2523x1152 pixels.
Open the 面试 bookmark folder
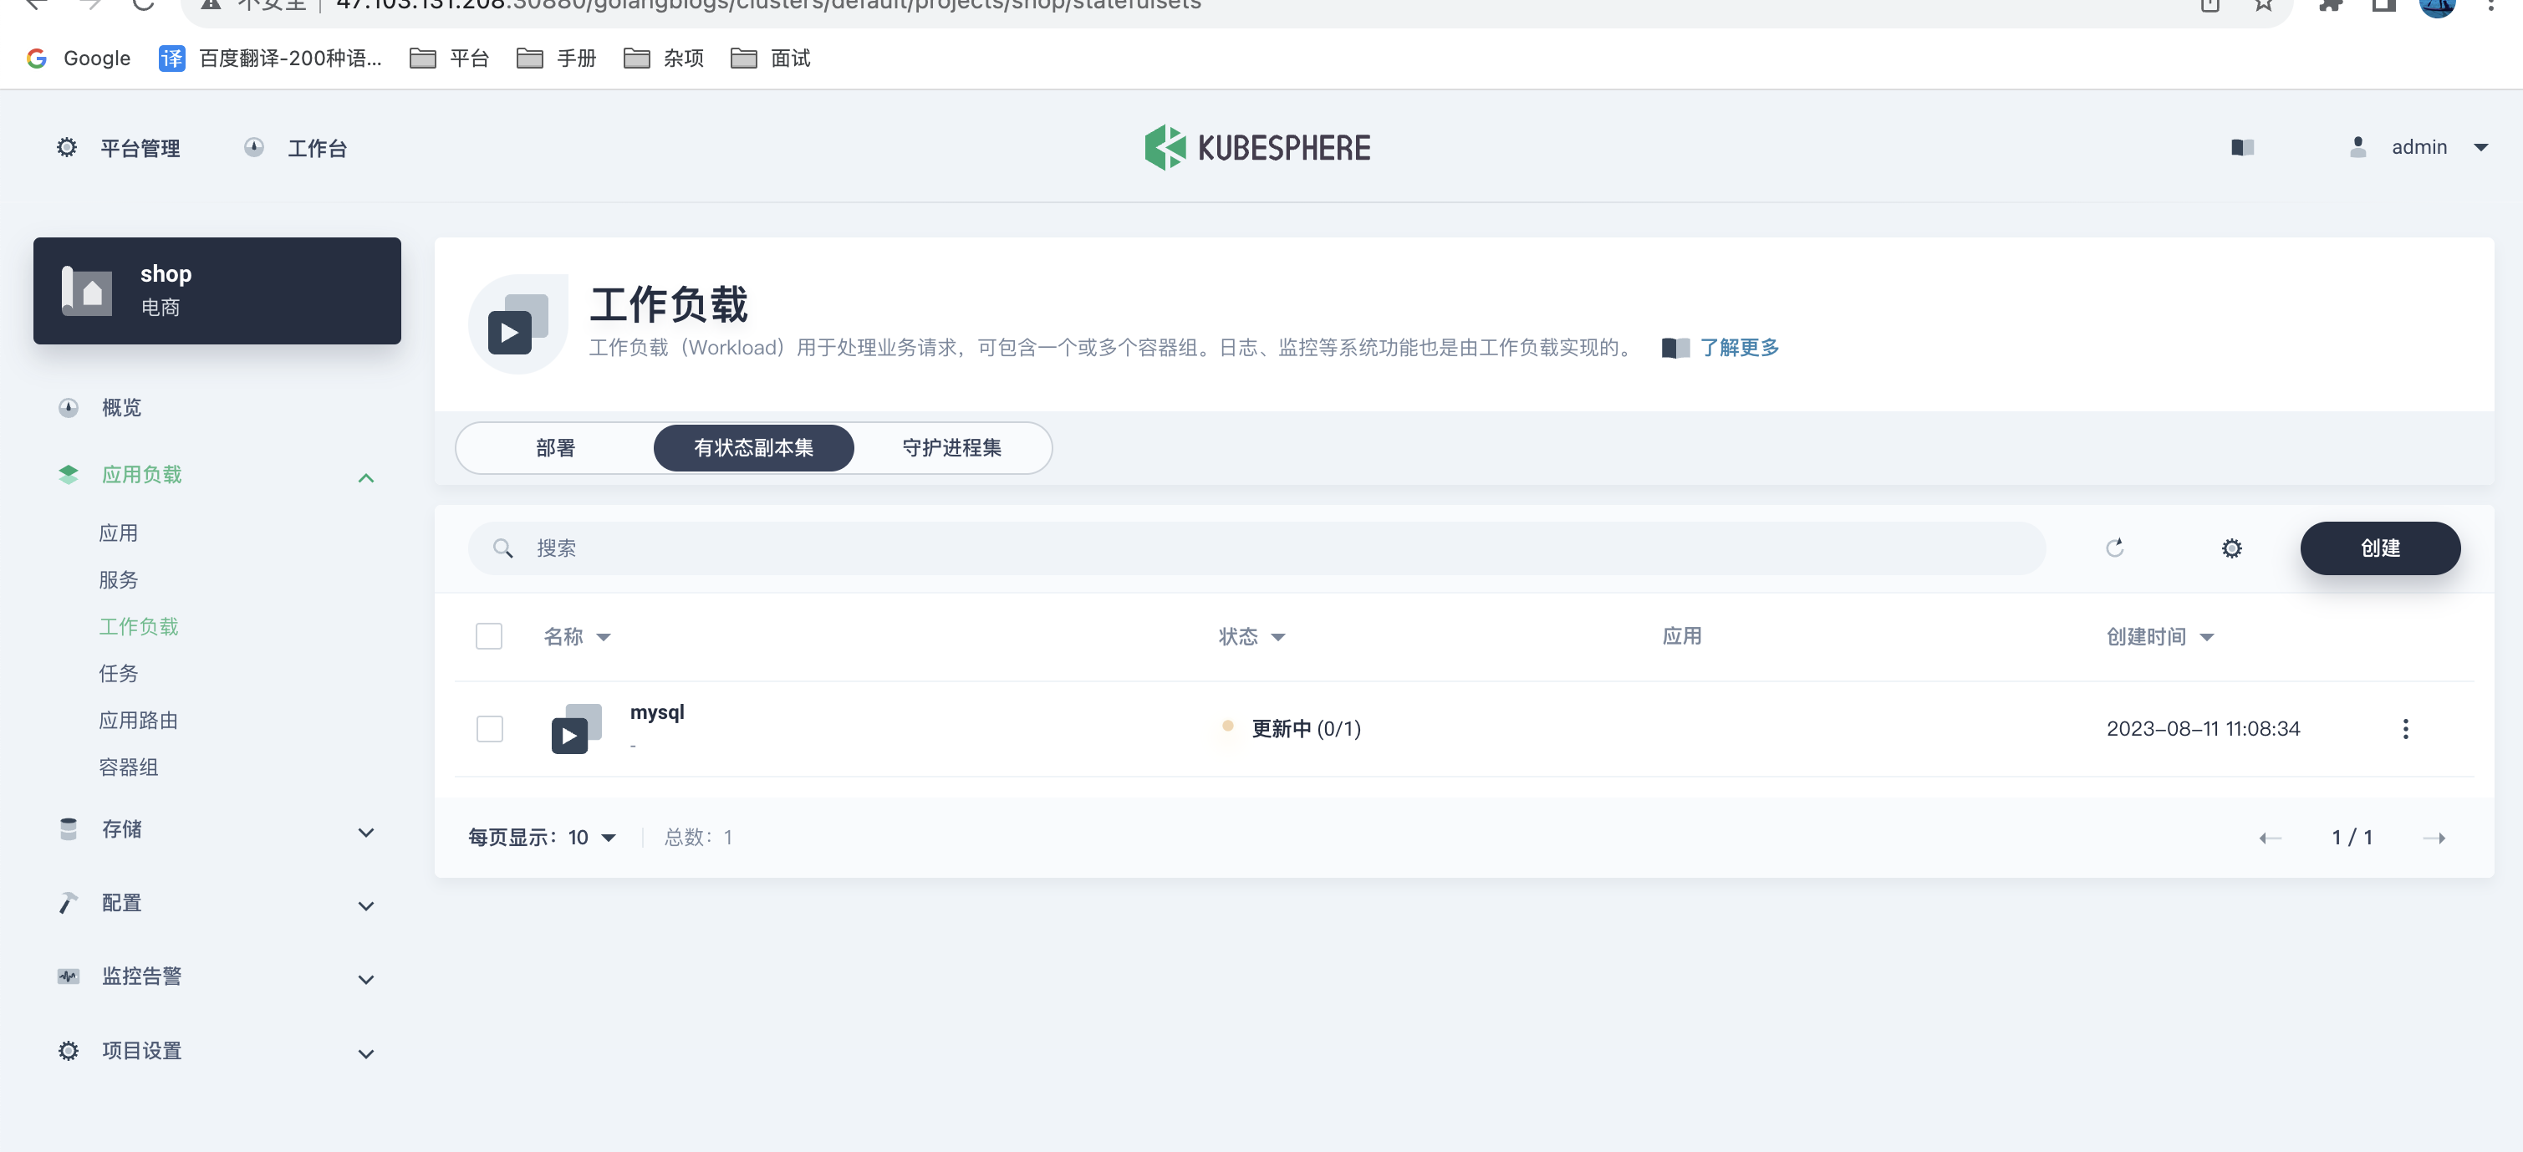(771, 58)
